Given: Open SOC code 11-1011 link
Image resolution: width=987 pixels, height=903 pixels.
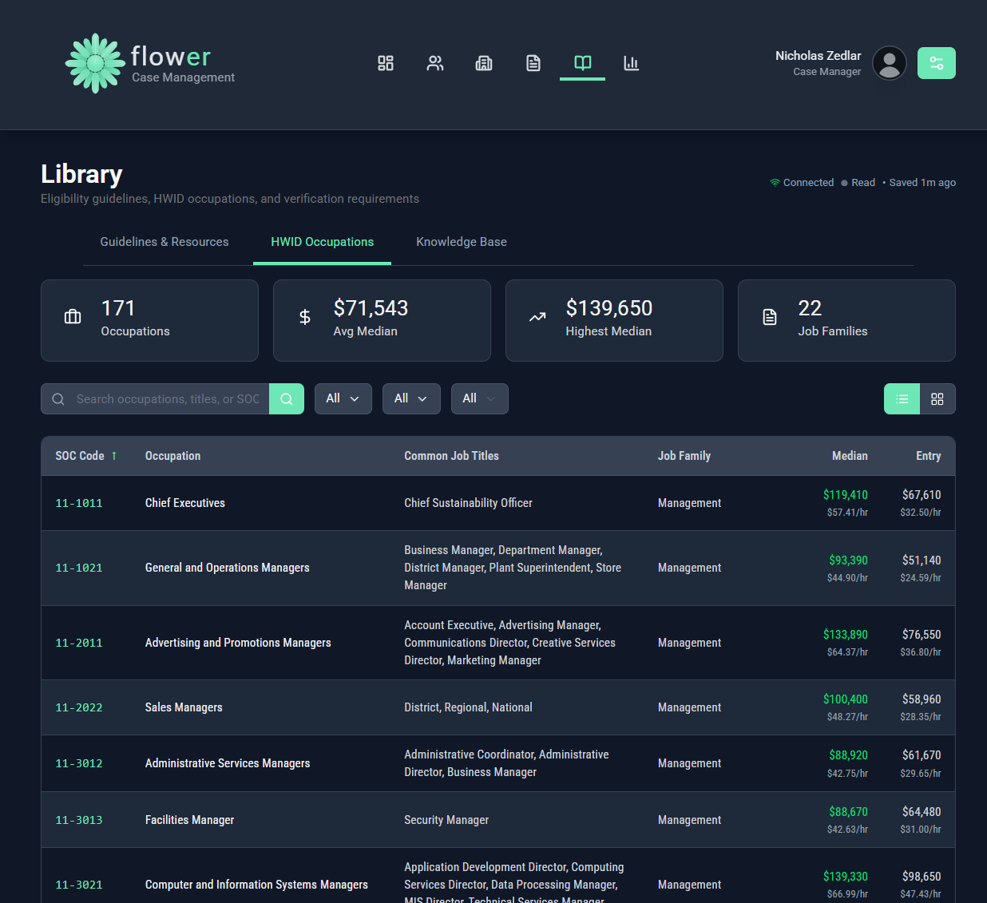Looking at the screenshot, I should (79, 503).
